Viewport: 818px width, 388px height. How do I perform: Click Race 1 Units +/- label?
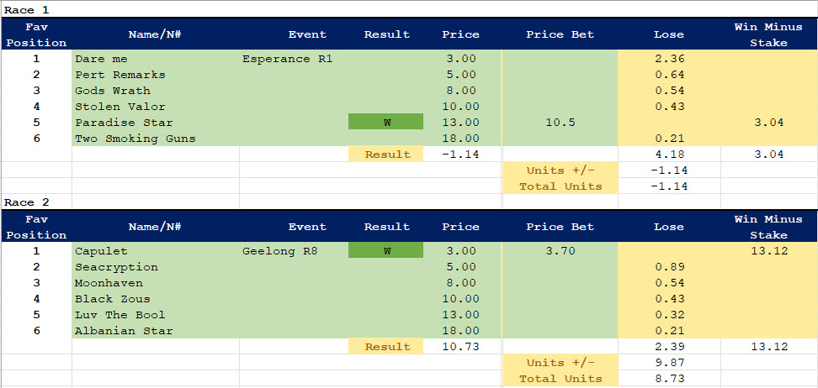point(560,170)
